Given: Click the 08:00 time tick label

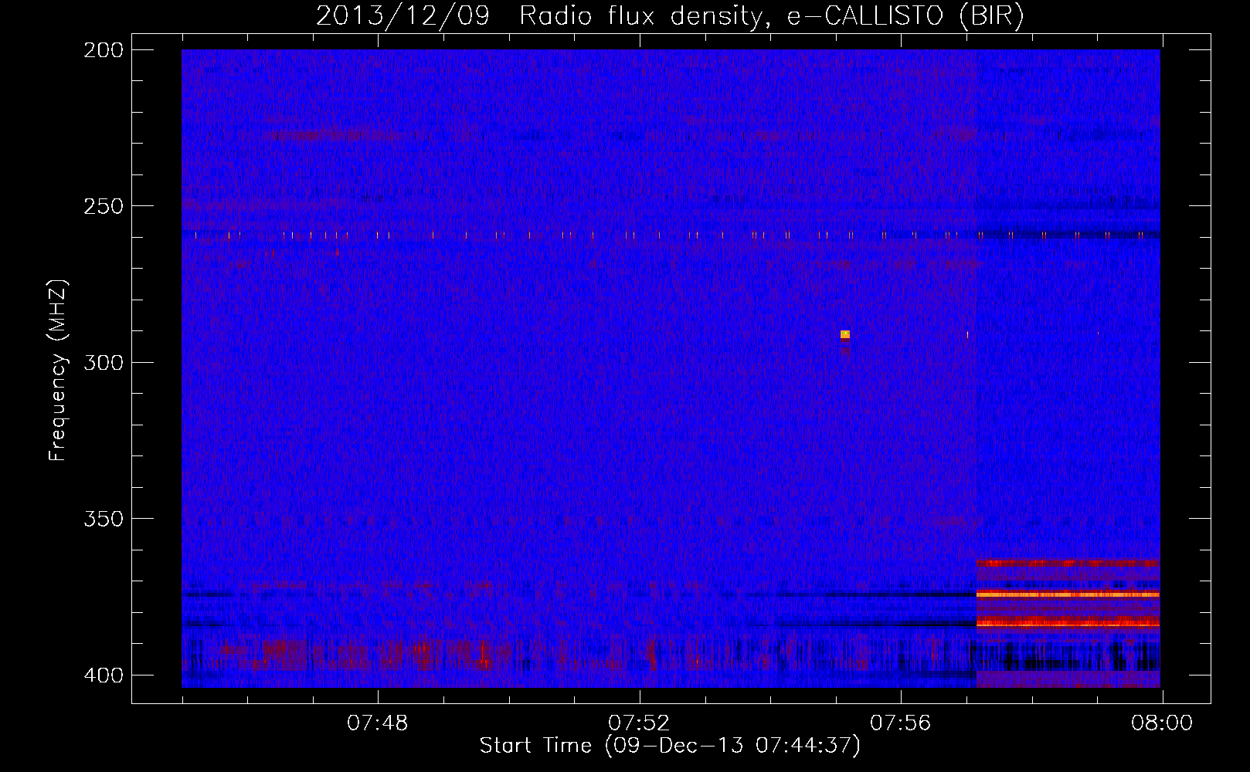Looking at the screenshot, I should coord(1162,723).
